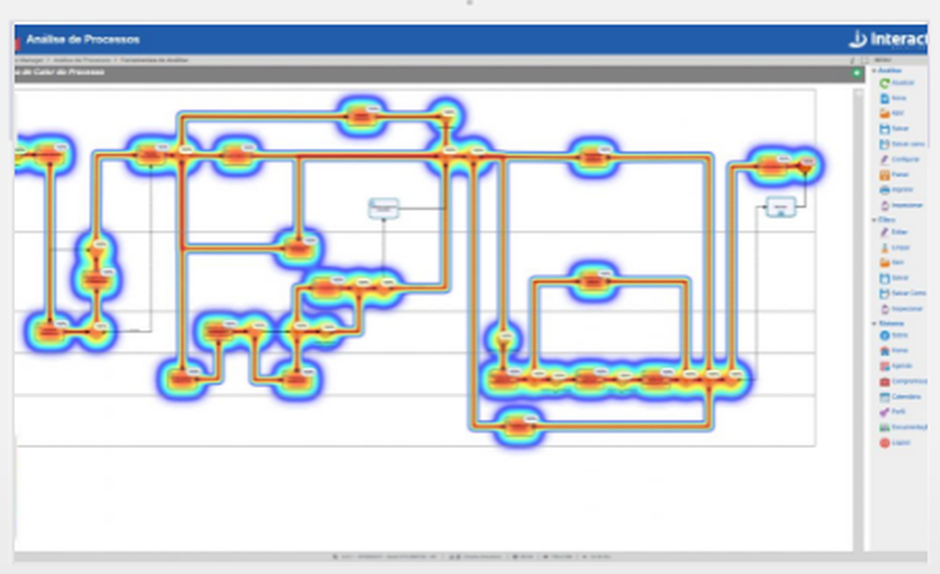Viewport: 940px width, 574px height.
Task: Open Perfil in the Sistema section
Action: click(893, 411)
